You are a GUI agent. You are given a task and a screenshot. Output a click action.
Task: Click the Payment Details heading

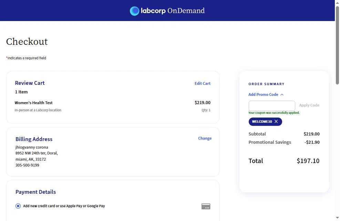coord(35,192)
